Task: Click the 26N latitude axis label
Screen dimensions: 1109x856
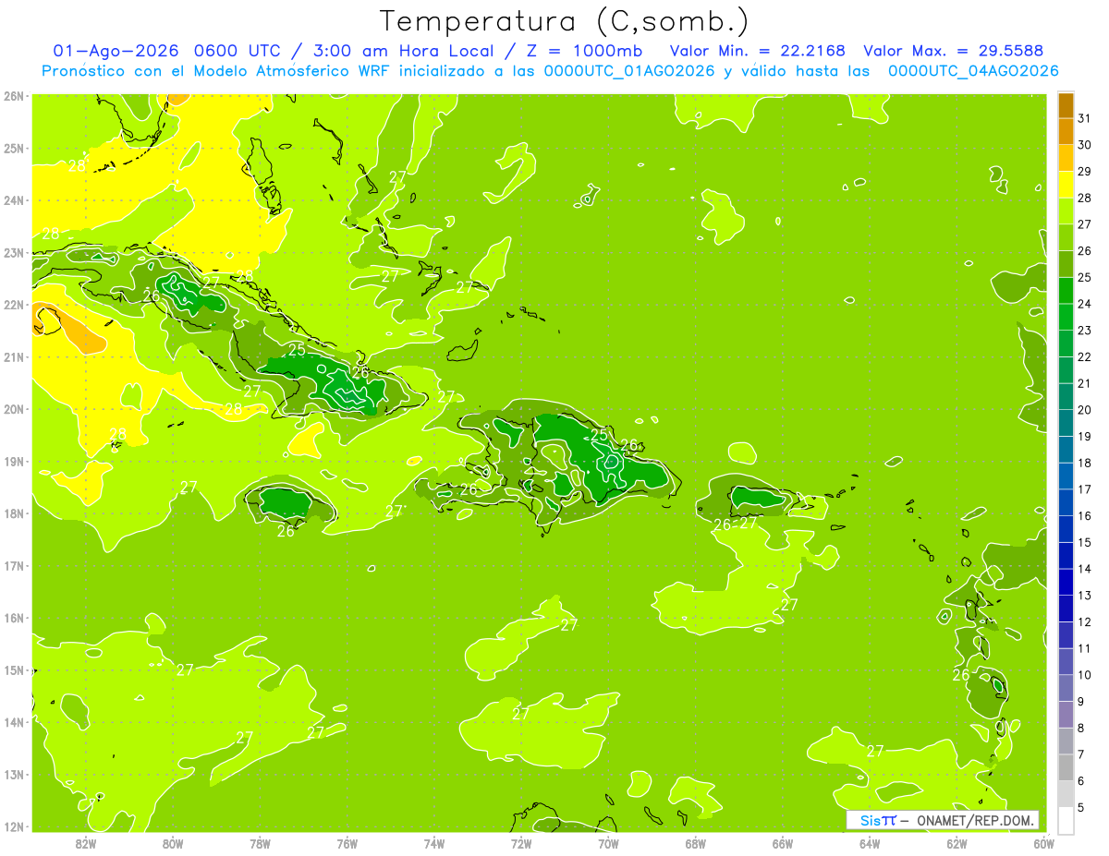Action: (14, 96)
